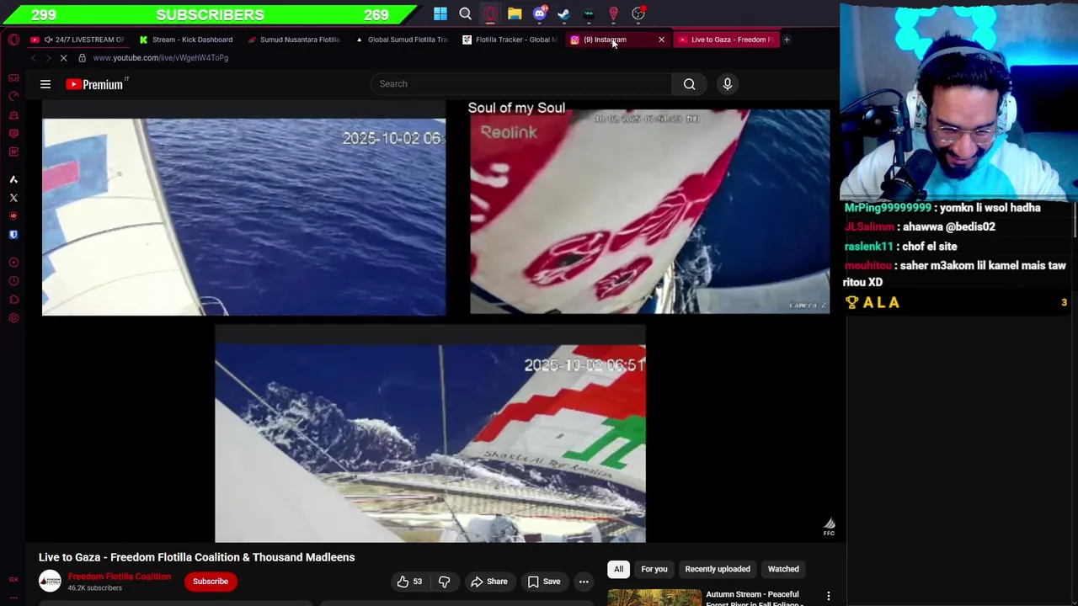Open GX Control speedometer icon in sidebar
1078x606 pixels.
click(13, 96)
